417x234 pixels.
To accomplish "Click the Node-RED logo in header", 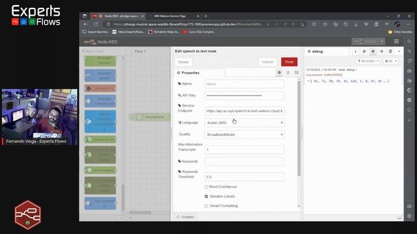I will click(x=100, y=42).
